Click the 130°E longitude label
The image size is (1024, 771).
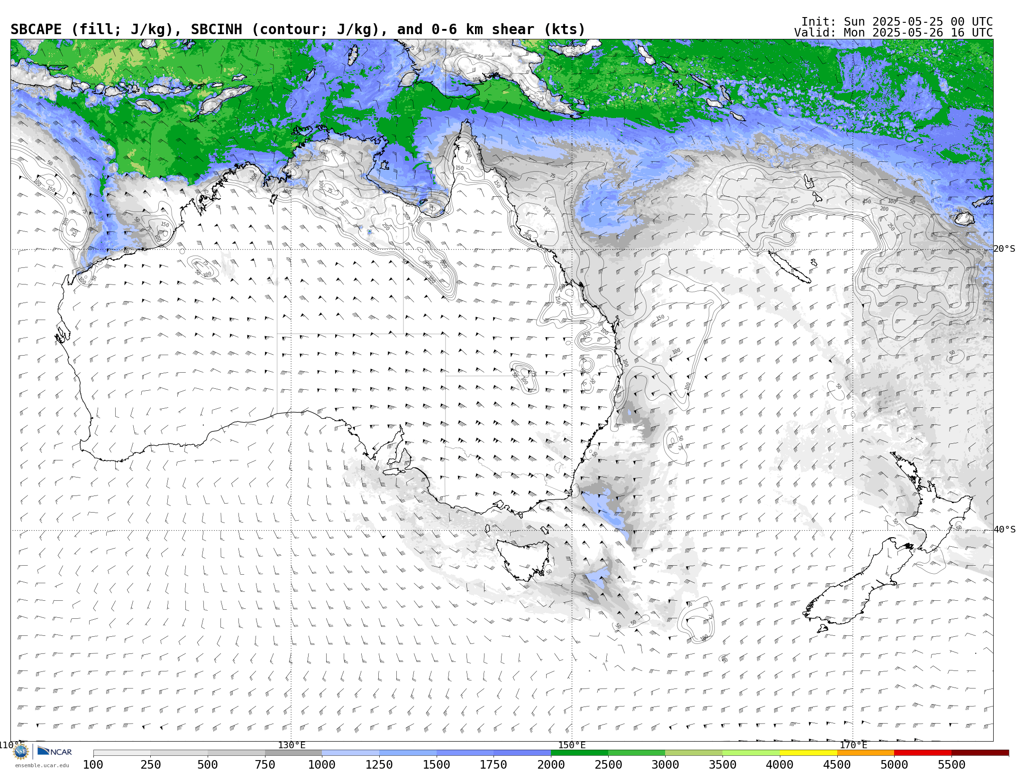(x=292, y=745)
